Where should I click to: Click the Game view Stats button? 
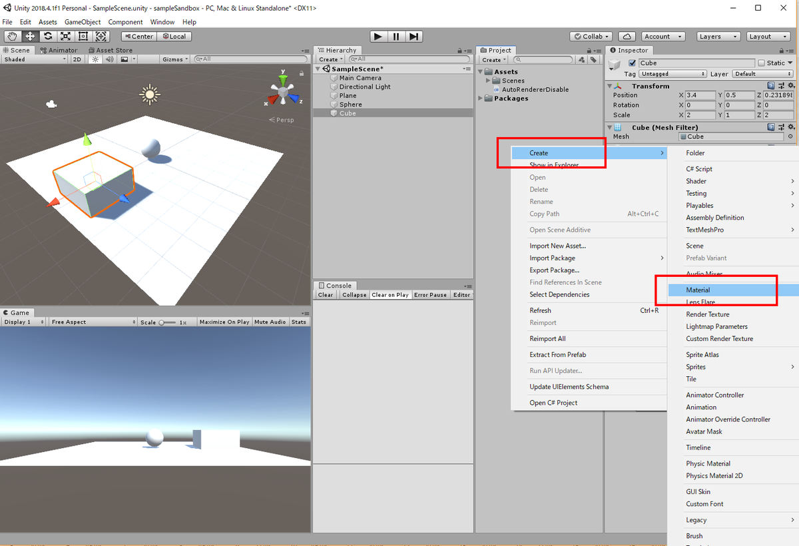point(299,322)
